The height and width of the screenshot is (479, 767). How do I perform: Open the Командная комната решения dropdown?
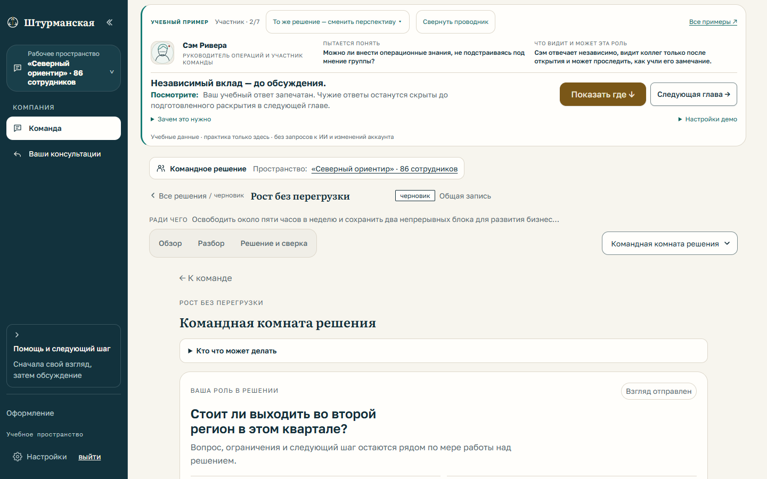point(670,243)
